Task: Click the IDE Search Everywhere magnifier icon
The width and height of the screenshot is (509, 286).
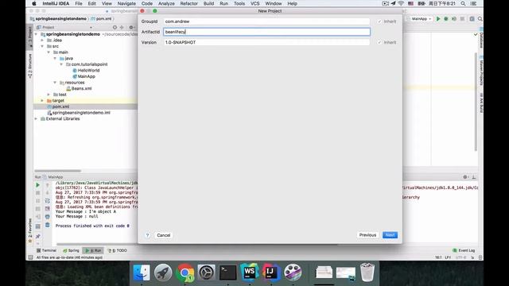Action: 480,19
